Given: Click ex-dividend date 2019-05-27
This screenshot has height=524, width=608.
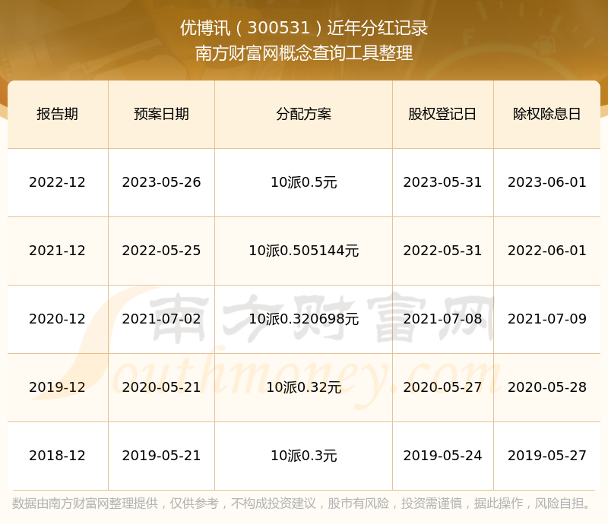Looking at the screenshot, I should 546,455.
